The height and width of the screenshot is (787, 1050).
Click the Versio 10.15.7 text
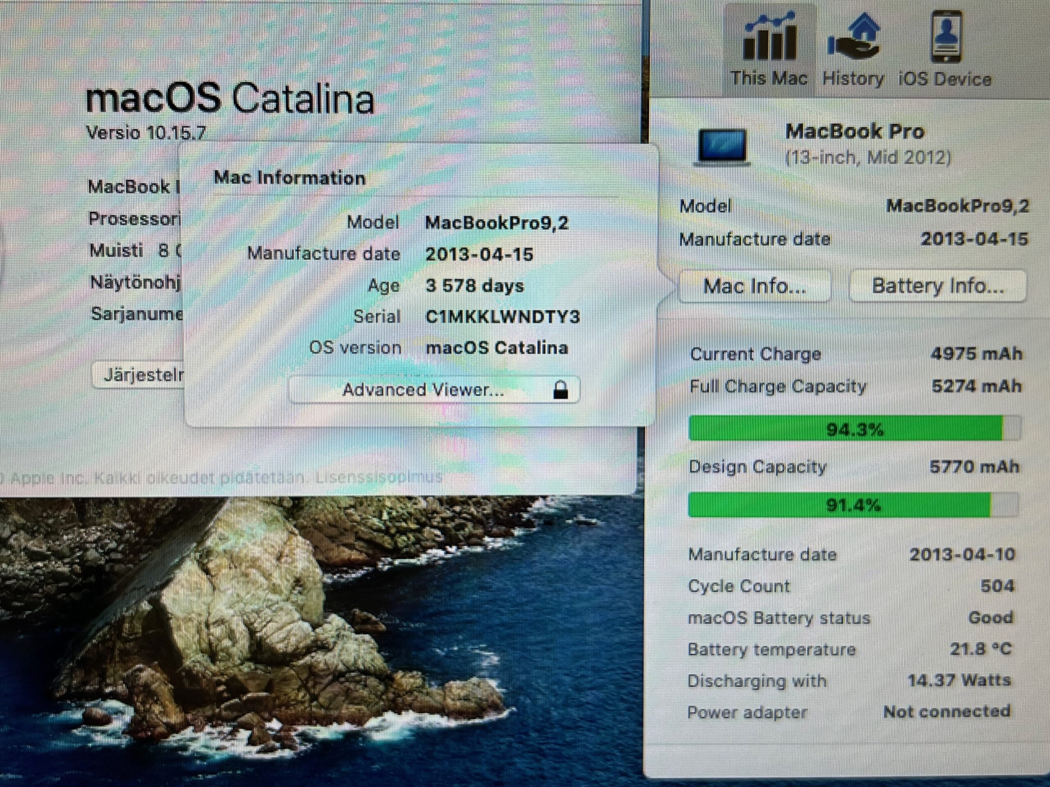(146, 132)
